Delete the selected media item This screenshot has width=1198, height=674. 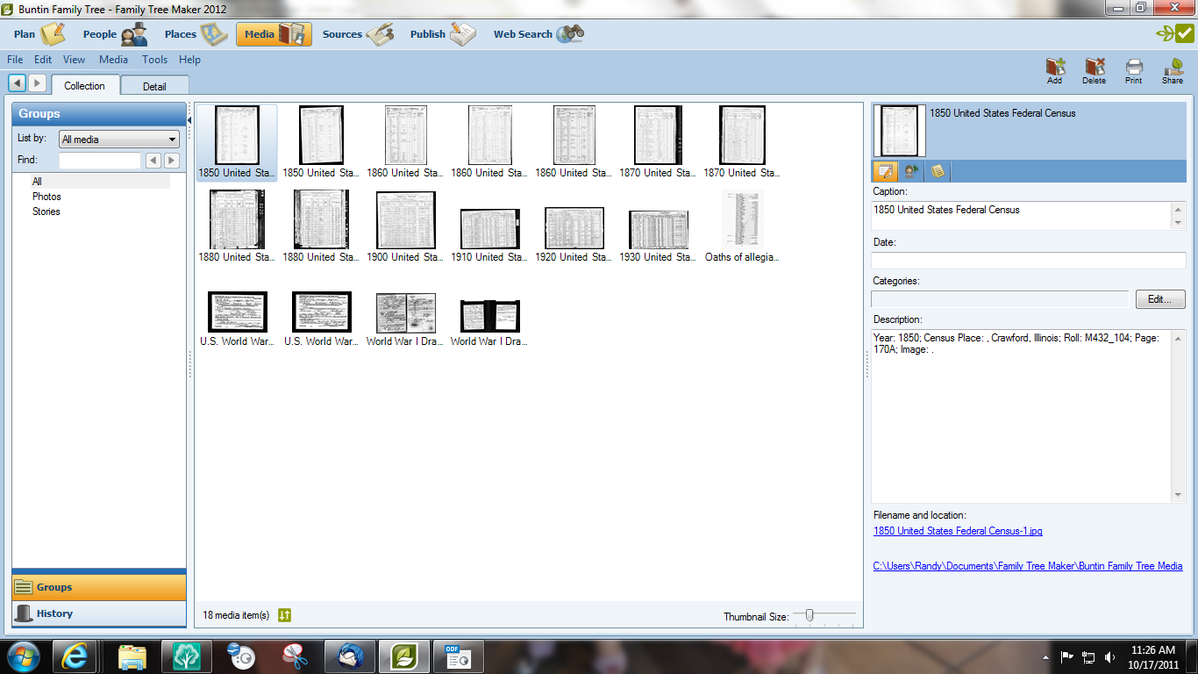tap(1094, 70)
